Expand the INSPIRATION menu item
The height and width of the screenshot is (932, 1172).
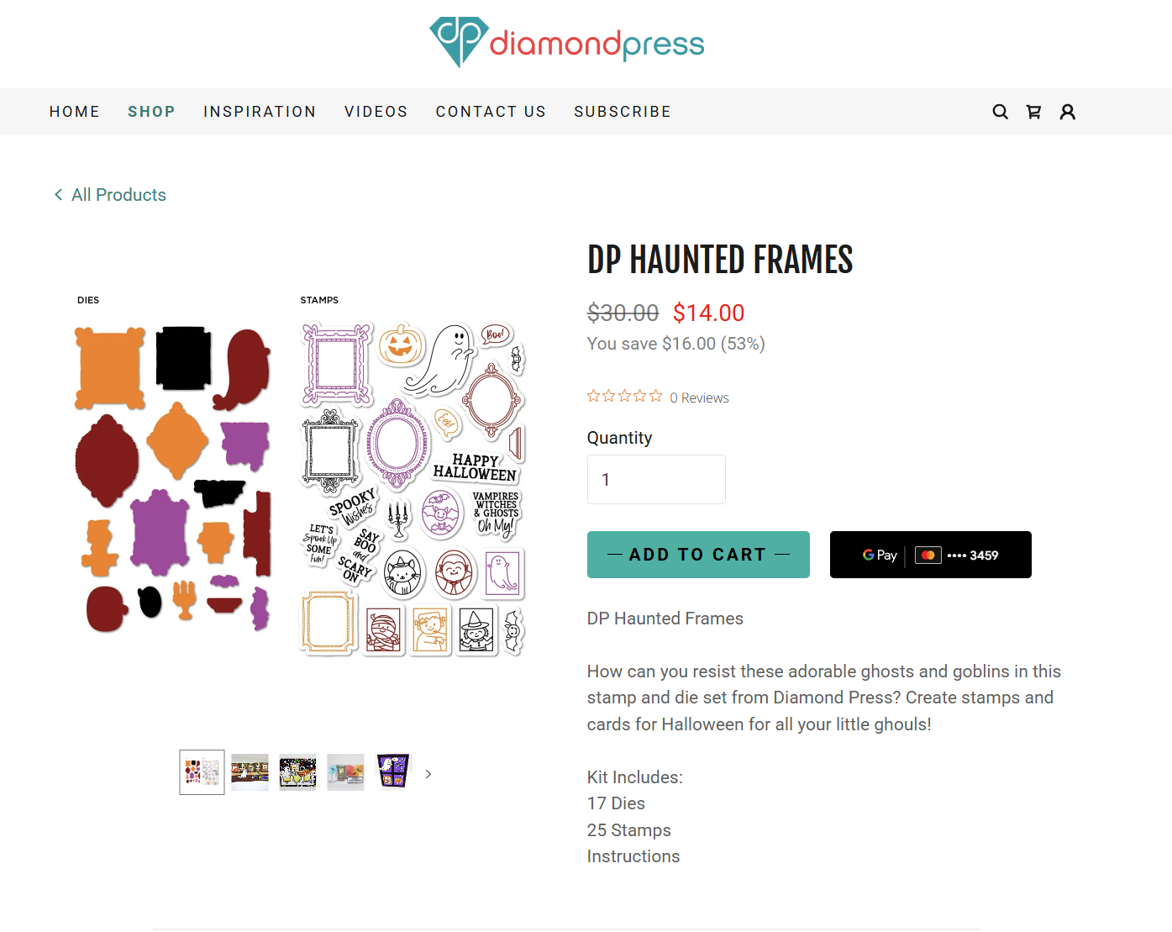coord(260,111)
